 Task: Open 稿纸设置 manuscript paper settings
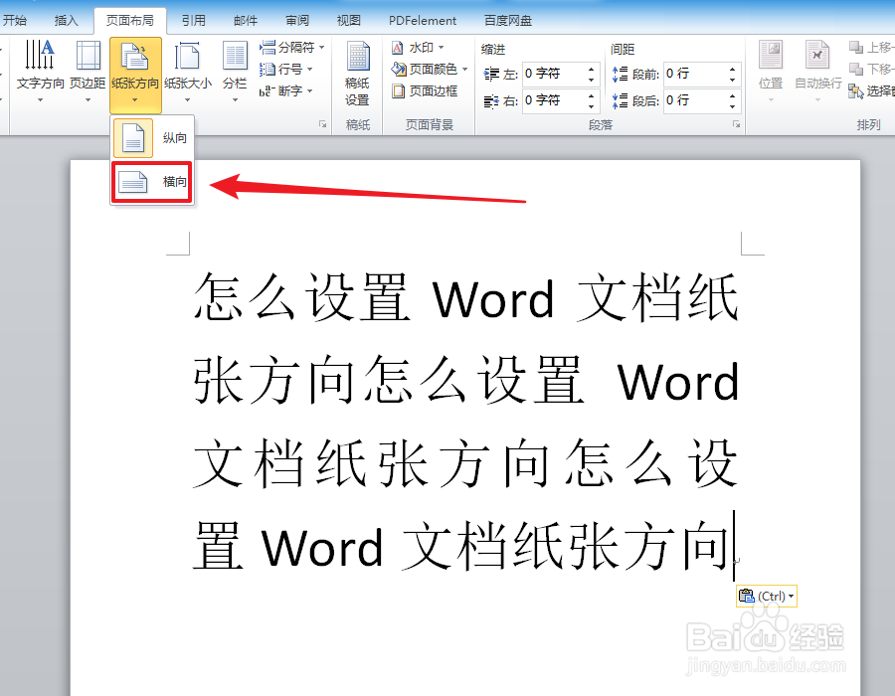coord(357,75)
